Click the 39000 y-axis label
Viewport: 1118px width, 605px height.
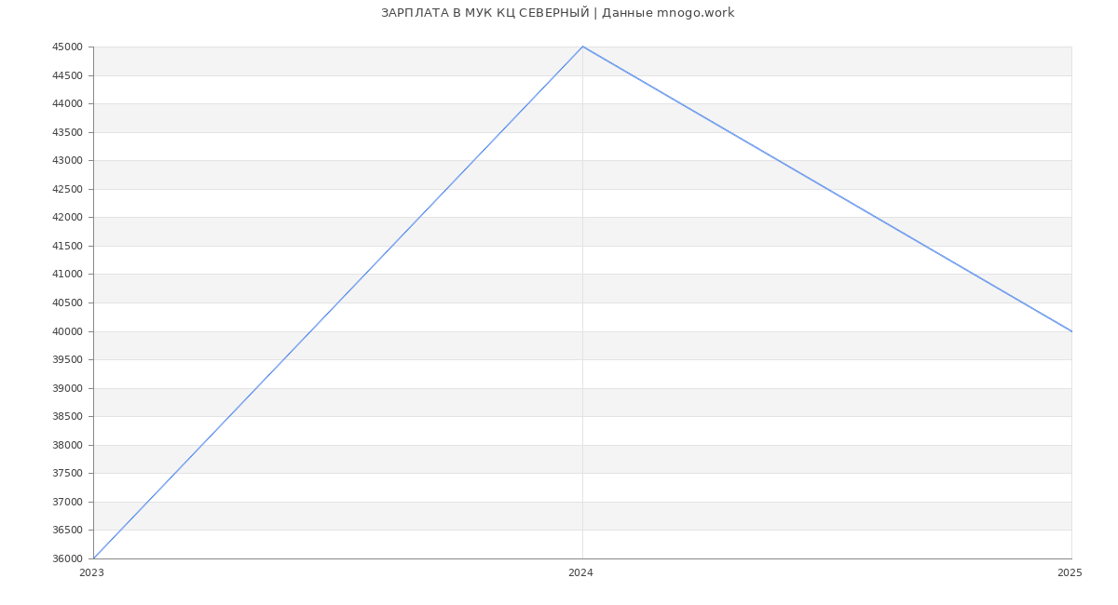point(68,388)
